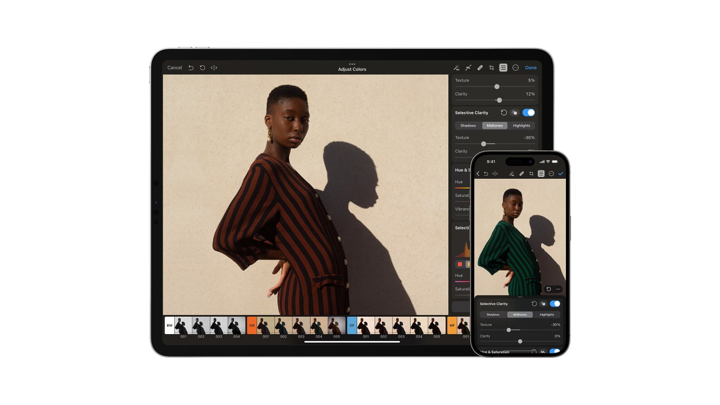Screen dimensions: 720x405
Task: Select the Shadows tab on the iPhone
Action: [x=493, y=314]
